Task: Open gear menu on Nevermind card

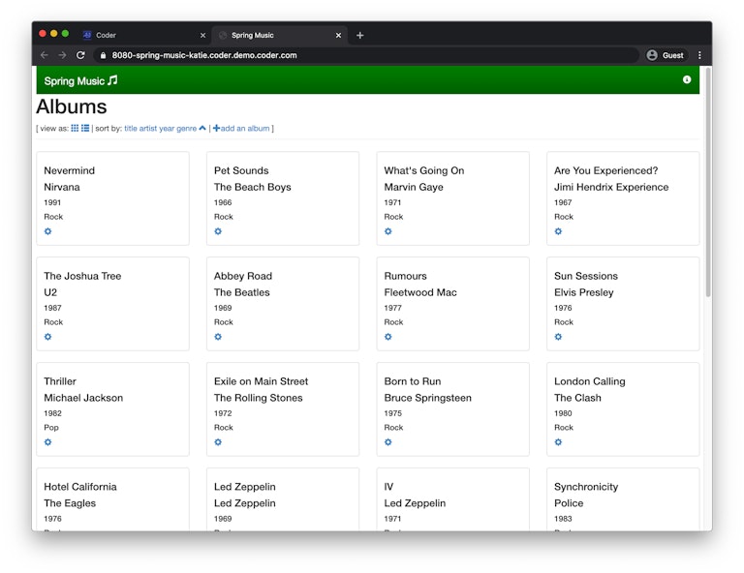Action: click(x=47, y=231)
